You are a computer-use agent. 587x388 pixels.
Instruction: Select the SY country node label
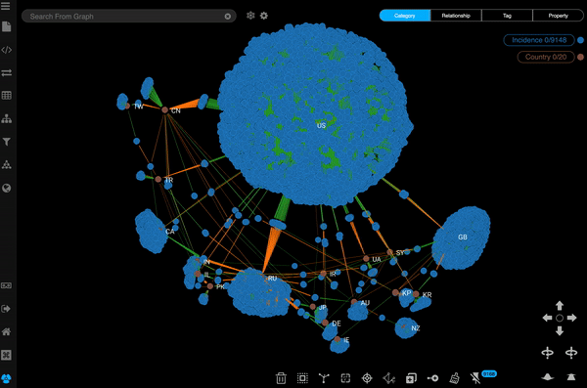pos(400,252)
